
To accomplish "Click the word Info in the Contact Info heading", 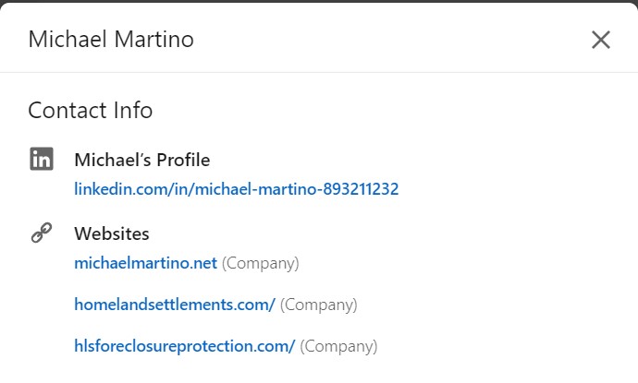I will (133, 110).
